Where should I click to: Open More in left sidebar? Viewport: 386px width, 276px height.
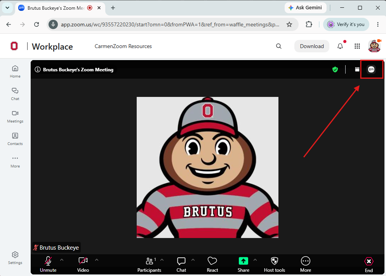[x=15, y=162]
